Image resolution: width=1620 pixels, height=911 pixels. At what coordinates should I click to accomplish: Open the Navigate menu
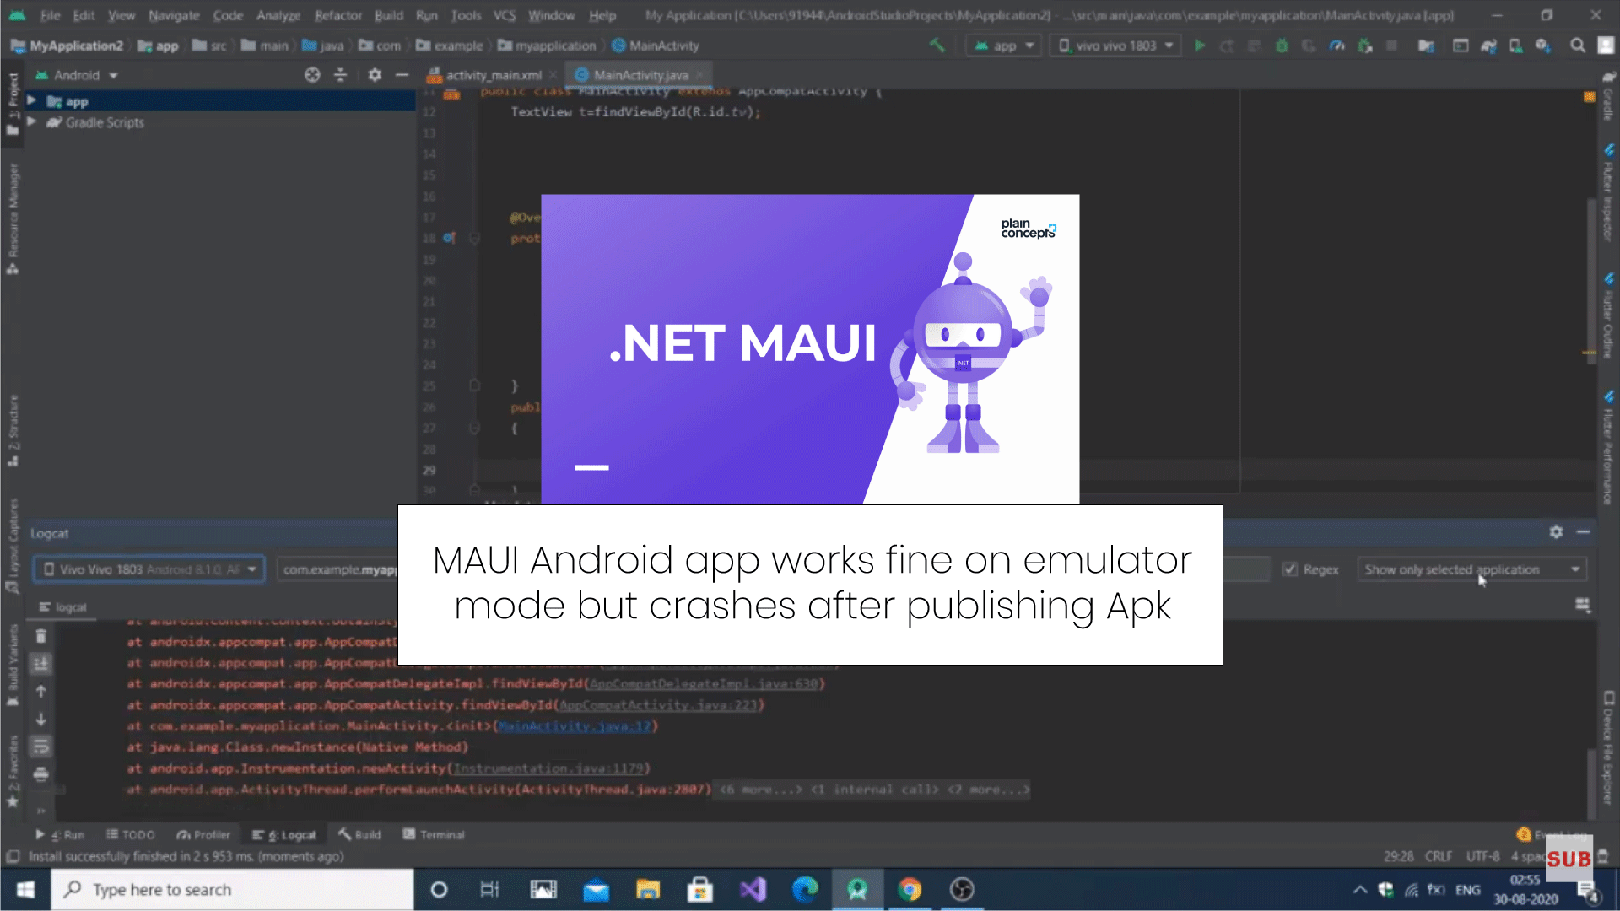point(174,15)
